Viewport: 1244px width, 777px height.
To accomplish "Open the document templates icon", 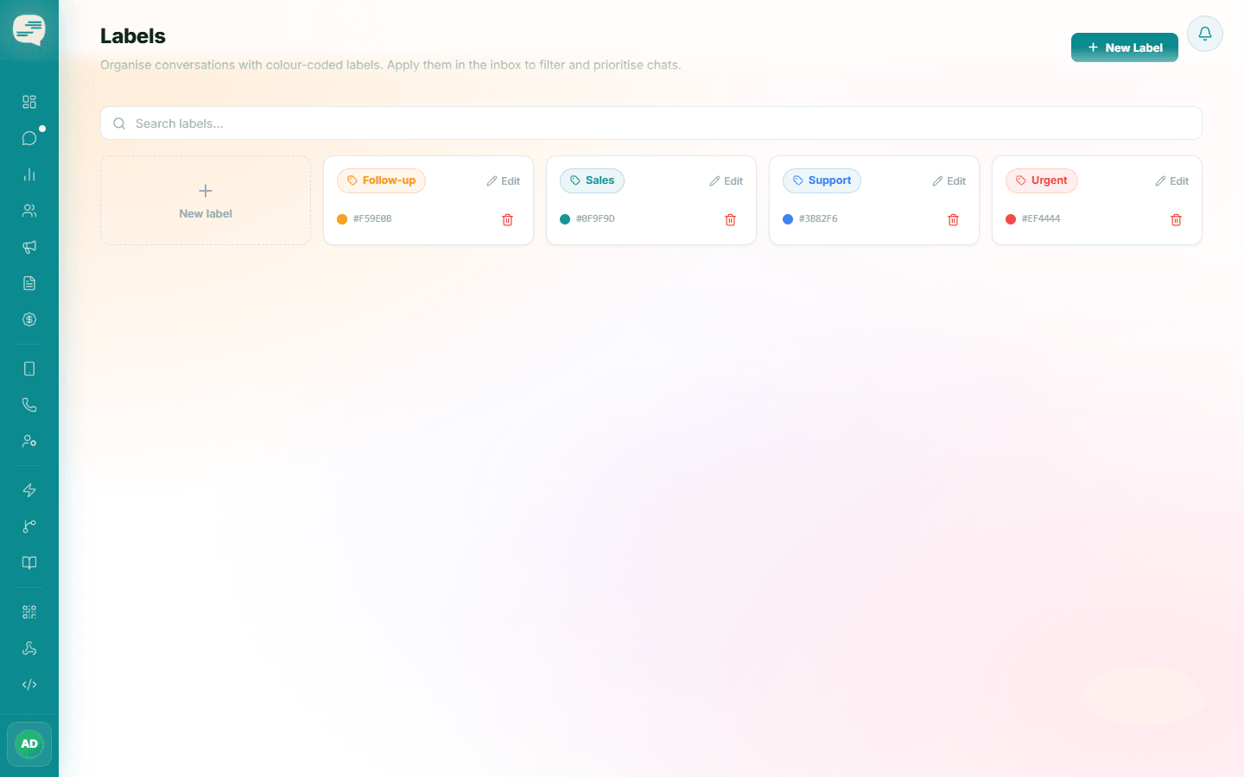I will click(x=29, y=283).
